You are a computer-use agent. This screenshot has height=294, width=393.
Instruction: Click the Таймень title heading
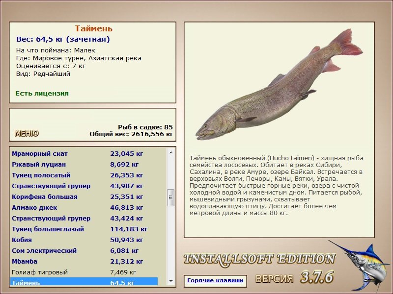(93, 28)
